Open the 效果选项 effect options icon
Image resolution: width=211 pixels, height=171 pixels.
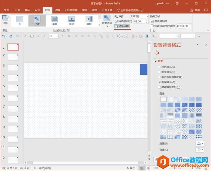point(107,20)
